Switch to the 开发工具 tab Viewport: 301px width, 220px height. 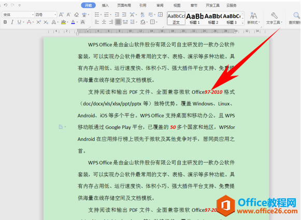point(213,5)
